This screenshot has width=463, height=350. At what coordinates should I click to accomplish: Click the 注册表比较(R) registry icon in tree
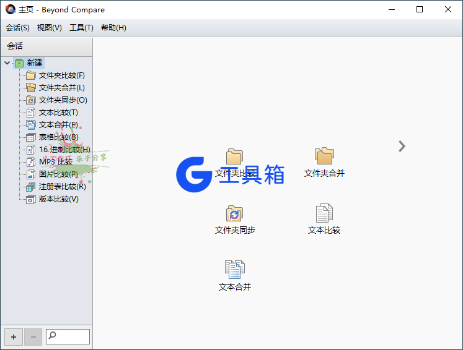pyautogui.click(x=31, y=187)
